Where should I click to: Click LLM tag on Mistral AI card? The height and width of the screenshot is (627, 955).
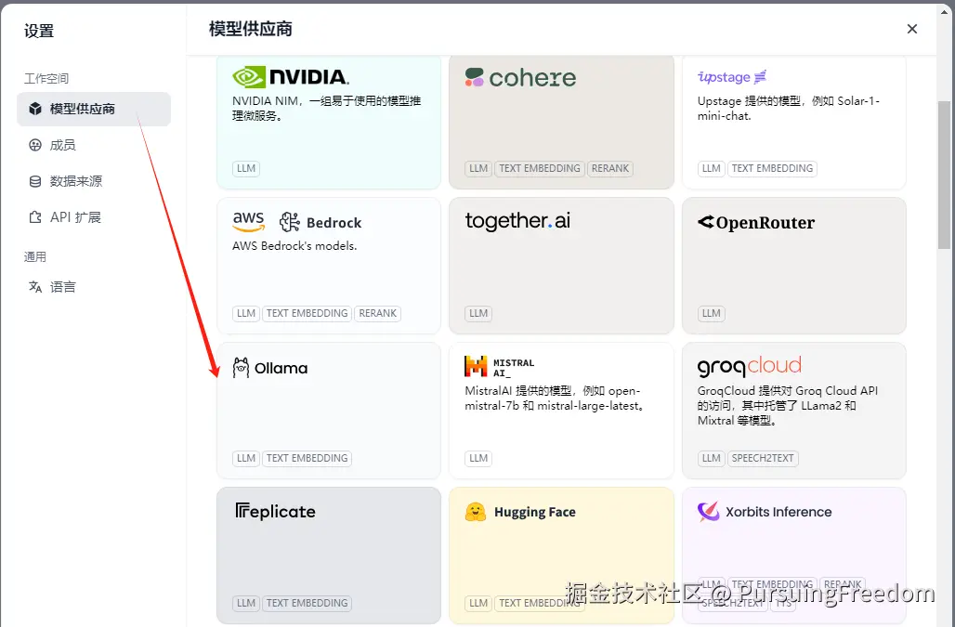coord(478,458)
